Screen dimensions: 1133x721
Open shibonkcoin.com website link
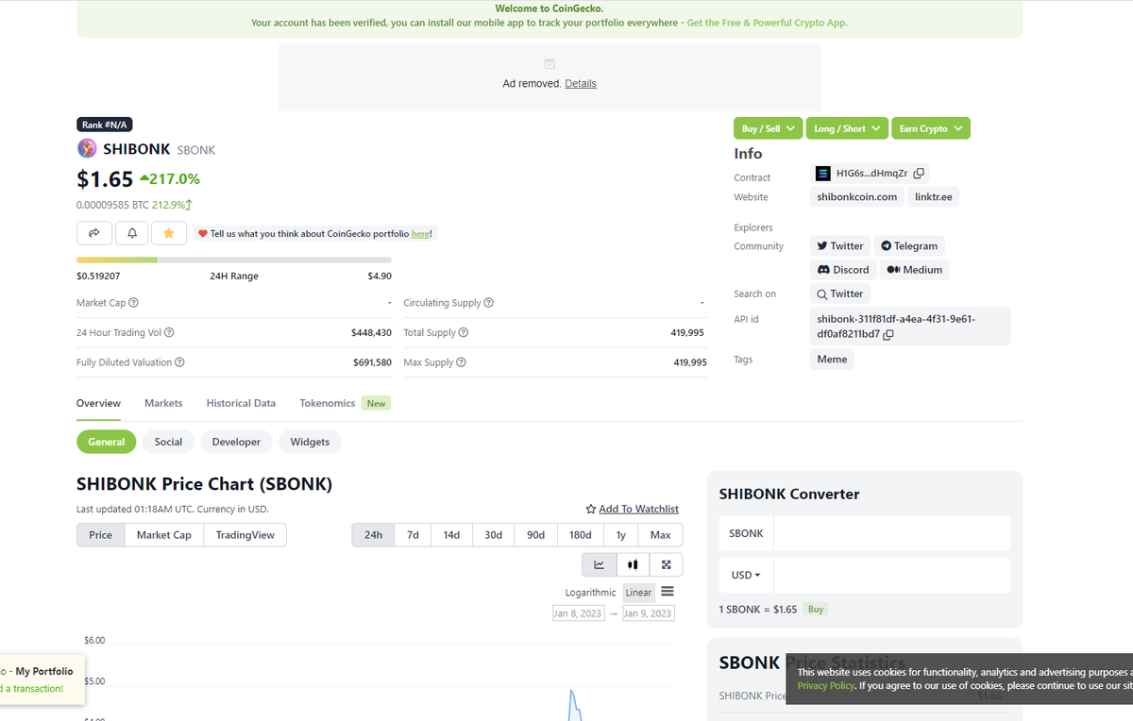[x=856, y=197]
